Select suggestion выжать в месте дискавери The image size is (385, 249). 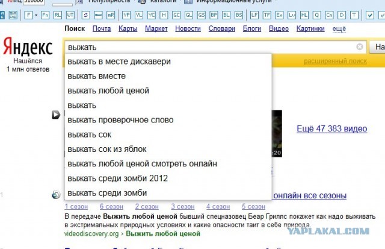pos(168,61)
